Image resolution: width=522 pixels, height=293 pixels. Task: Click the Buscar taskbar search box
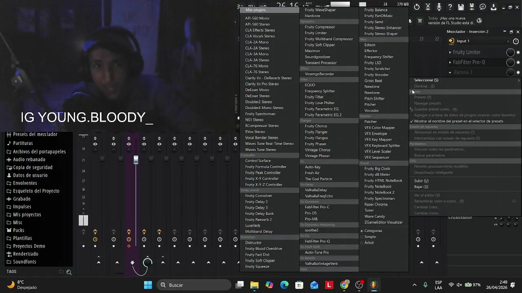195,285
